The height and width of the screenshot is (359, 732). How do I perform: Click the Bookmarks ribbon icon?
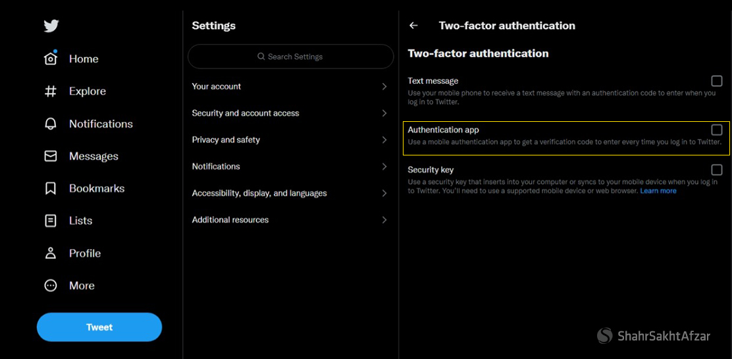point(51,188)
